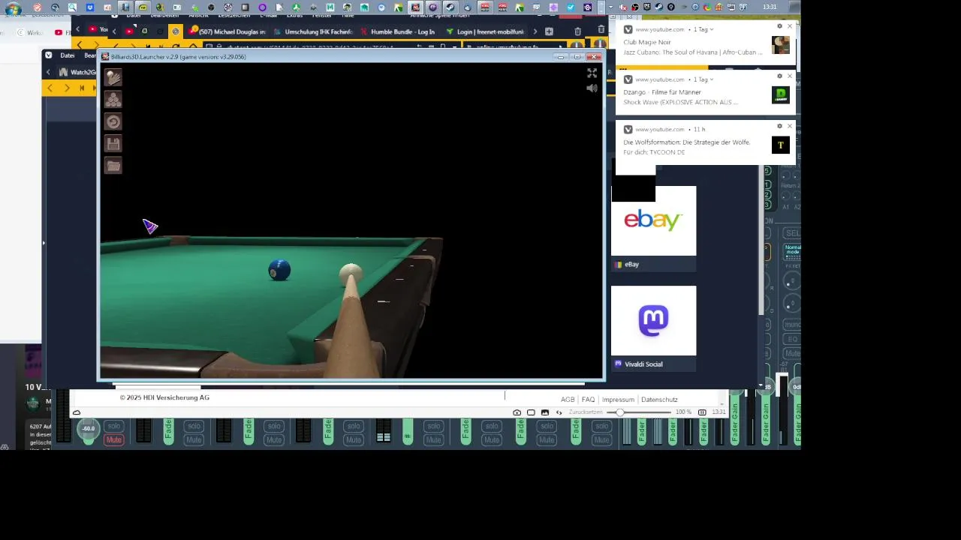Open a new browser tab with plus icon
This screenshot has width=961, height=540.
549,31
